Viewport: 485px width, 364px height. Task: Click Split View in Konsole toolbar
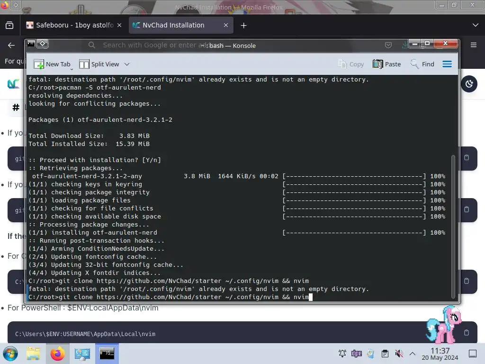[99, 64]
